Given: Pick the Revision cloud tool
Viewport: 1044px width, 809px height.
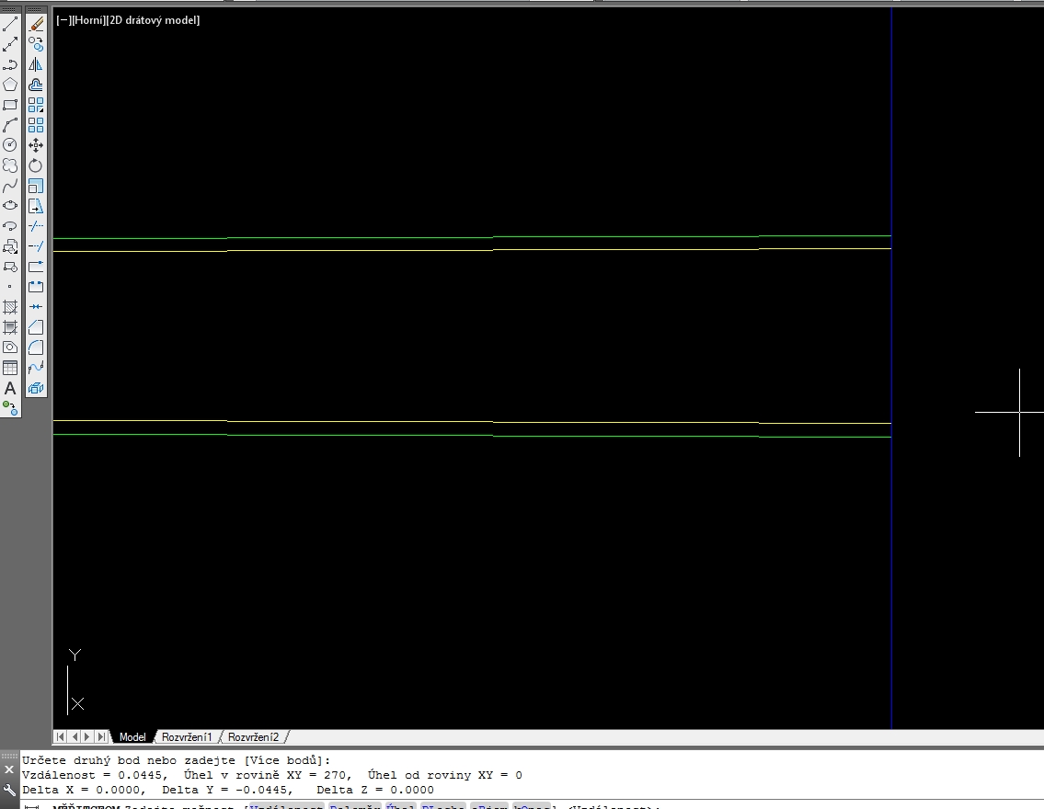Looking at the screenshot, I should (10, 165).
